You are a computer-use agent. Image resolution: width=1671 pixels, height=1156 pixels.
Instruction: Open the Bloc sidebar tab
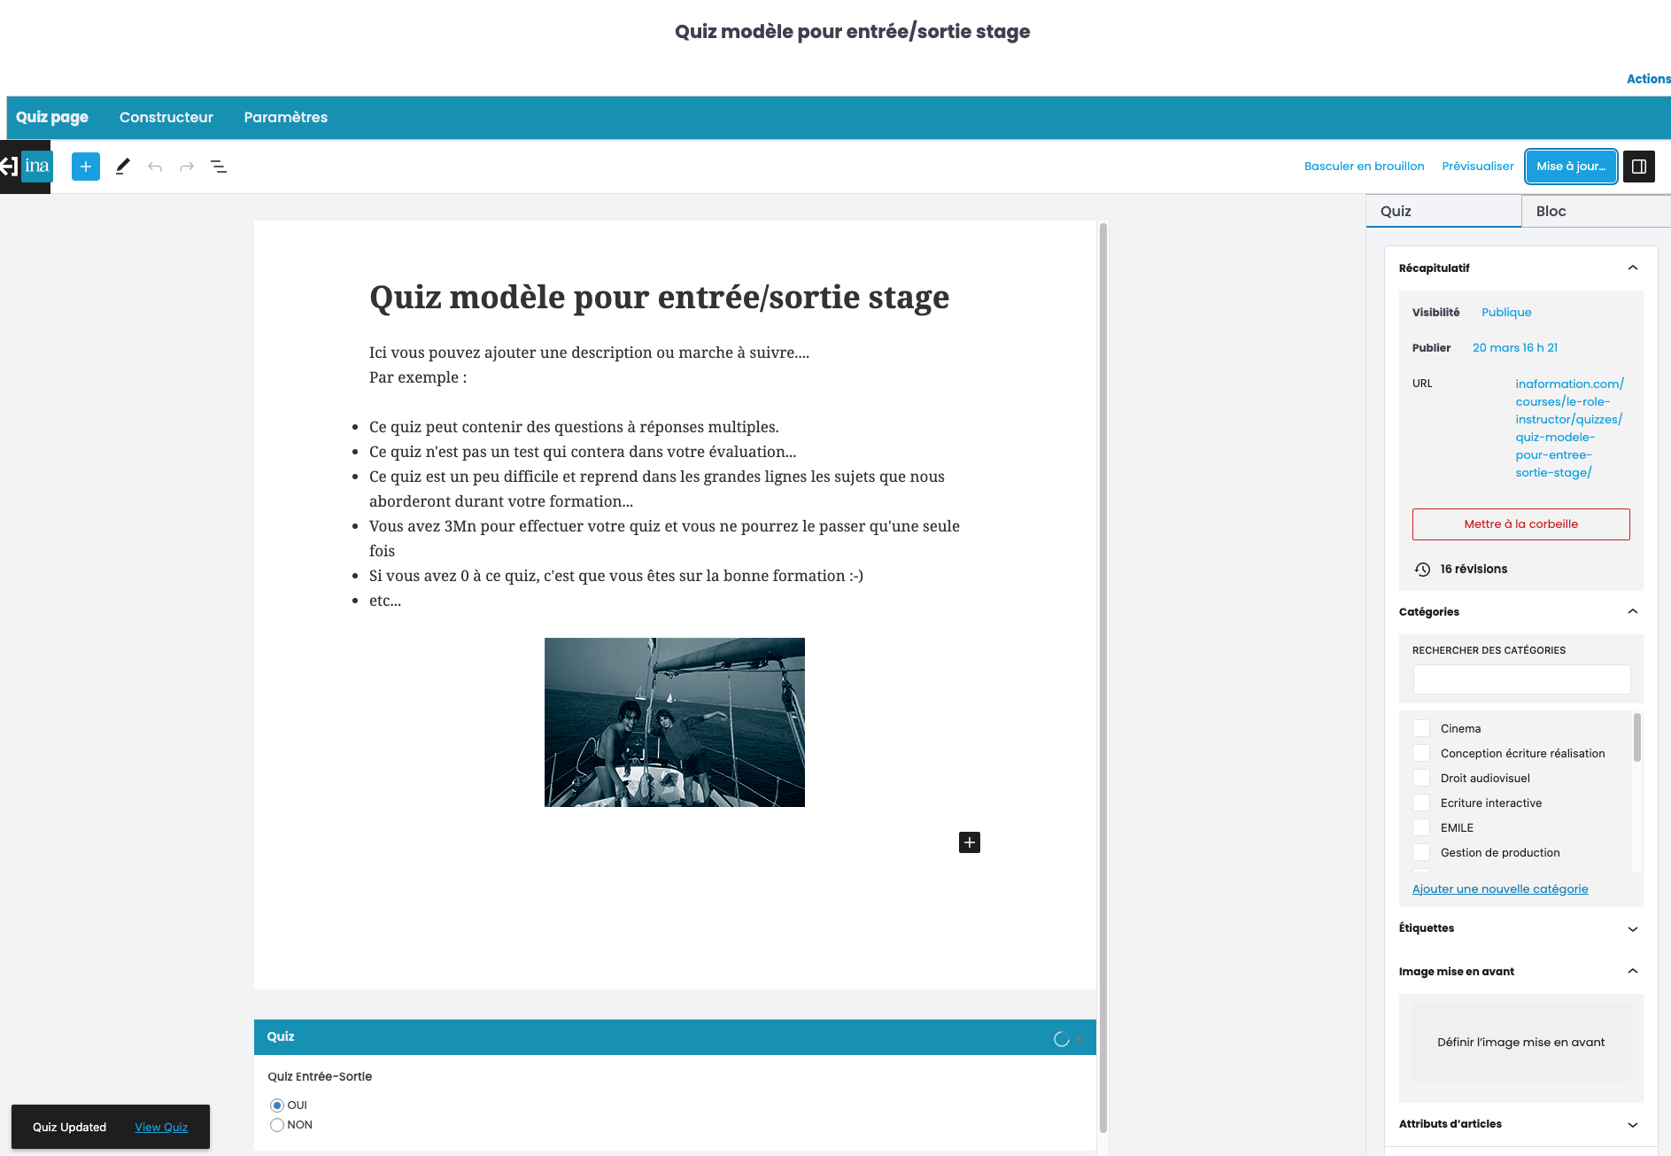(1551, 211)
